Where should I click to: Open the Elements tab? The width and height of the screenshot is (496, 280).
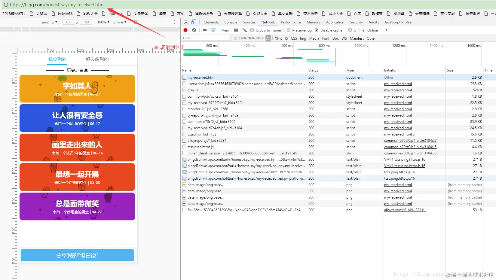coord(211,22)
